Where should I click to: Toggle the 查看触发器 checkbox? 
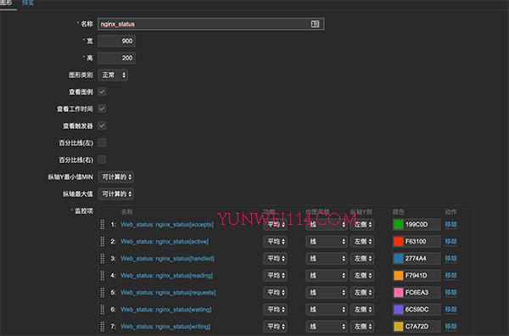102,126
